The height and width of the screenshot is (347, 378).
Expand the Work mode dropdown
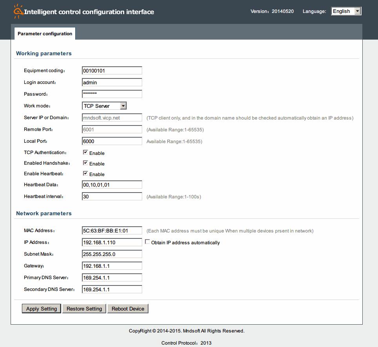104,106
